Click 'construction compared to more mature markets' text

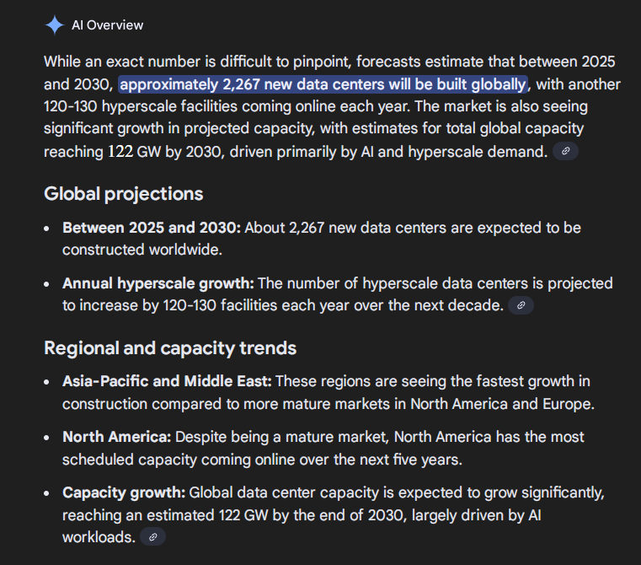coord(226,404)
